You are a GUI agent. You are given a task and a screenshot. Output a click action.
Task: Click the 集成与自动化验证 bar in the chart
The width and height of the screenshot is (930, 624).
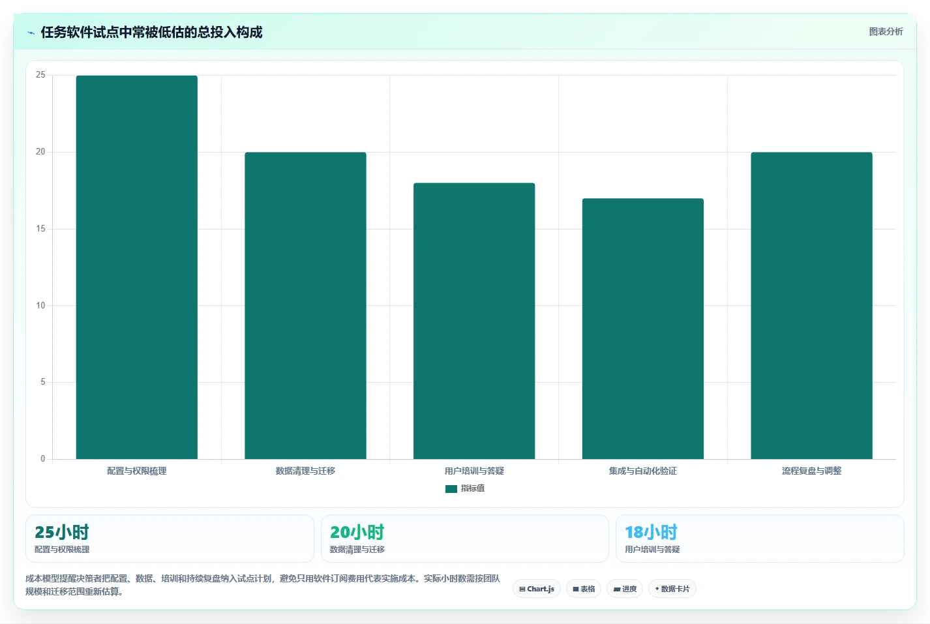pyautogui.click(x=643, y=329)
